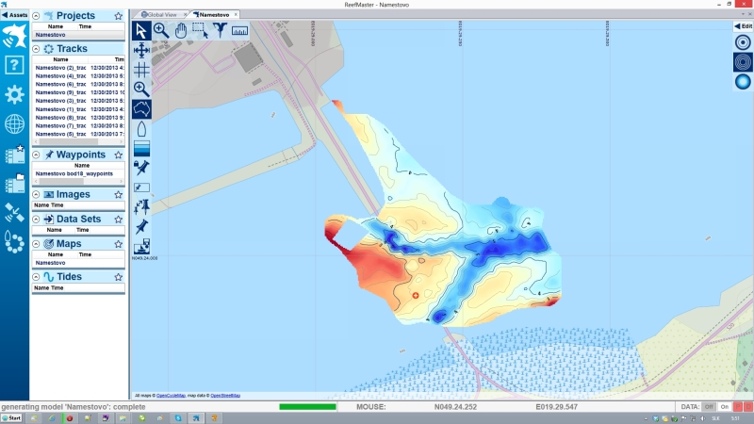This screenshot has width=754, height=424.
Task: Click the globe icon in sidebar
Action: 14,124
